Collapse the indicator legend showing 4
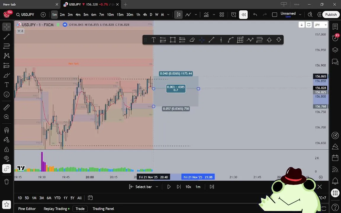The height and width of the screenshot is (213, 341). click(20, 31)
